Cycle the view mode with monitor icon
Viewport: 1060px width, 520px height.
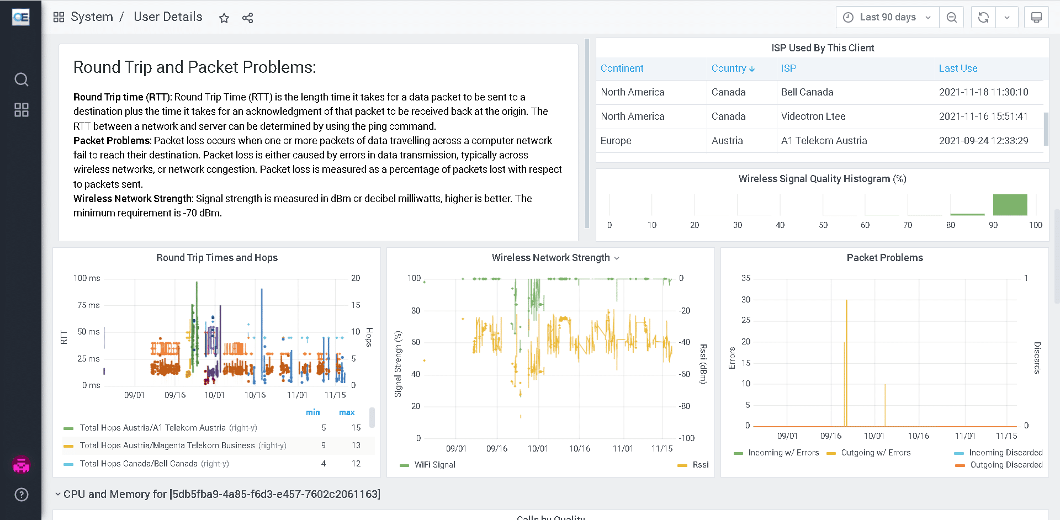pyautogui.click(x=1036, y=17)
